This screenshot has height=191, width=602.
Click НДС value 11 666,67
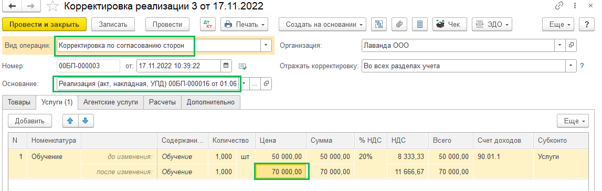coord(408,172)
